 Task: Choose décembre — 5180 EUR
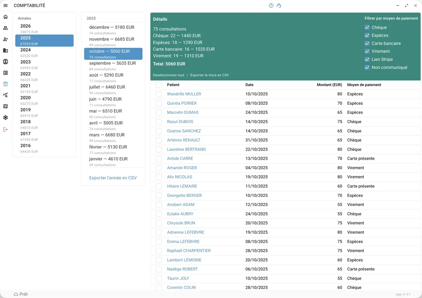pos(113,30)
